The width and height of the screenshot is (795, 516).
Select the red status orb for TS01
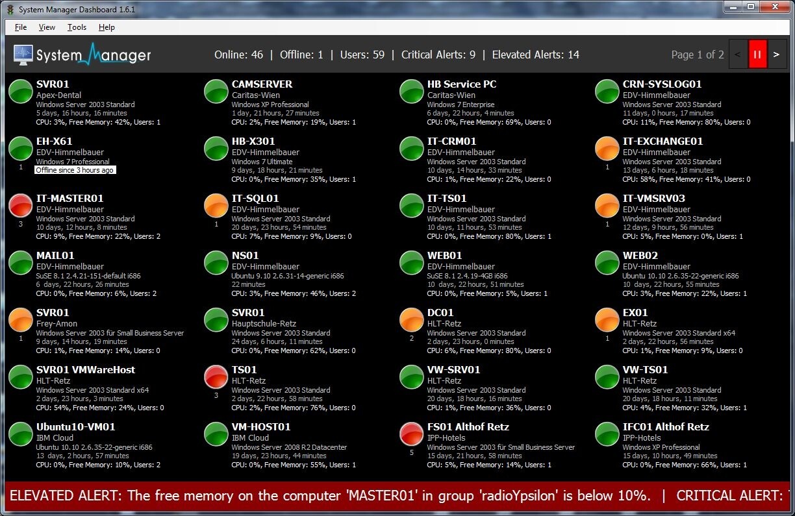(216, 377)
